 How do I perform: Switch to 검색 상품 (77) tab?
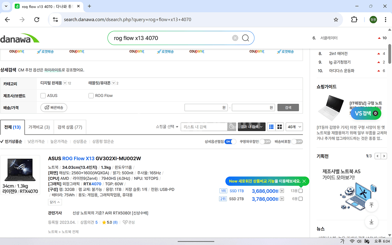click(x=70, y=127)
